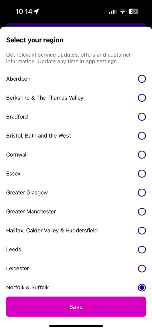Tap the Cornwall list entry text
The width and height of the screenshot is (152, 330).
(x=17, y=155)
